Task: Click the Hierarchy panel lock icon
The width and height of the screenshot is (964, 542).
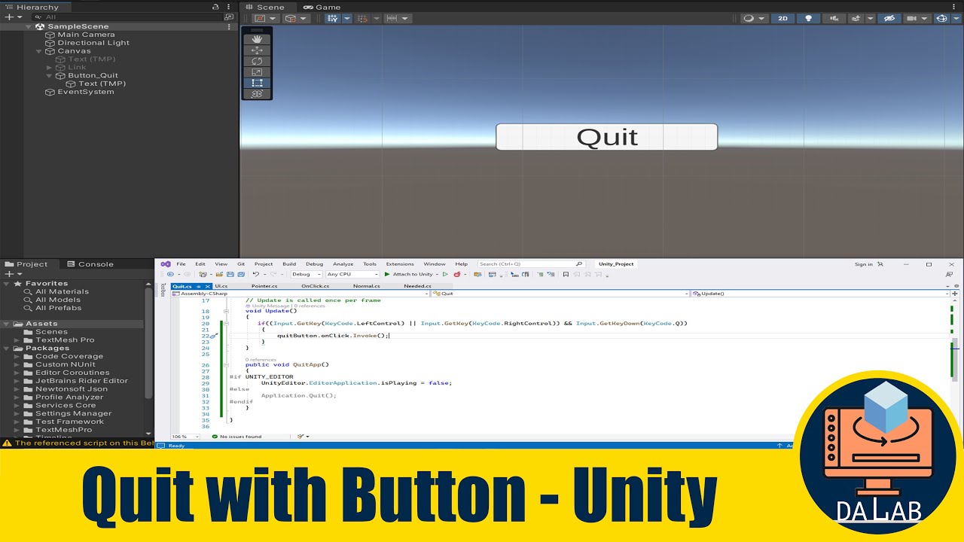Action: coord(216,7)
